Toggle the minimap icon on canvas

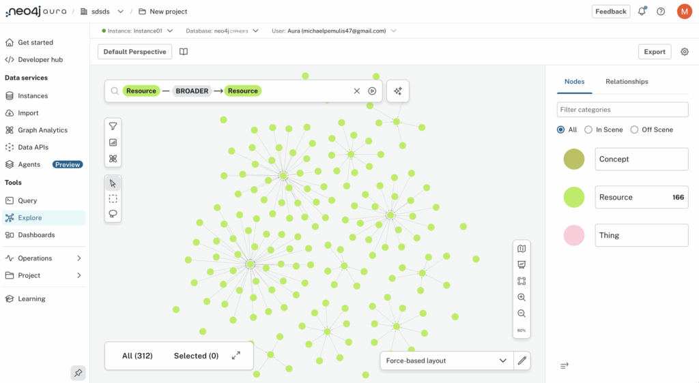pos(522,249)
